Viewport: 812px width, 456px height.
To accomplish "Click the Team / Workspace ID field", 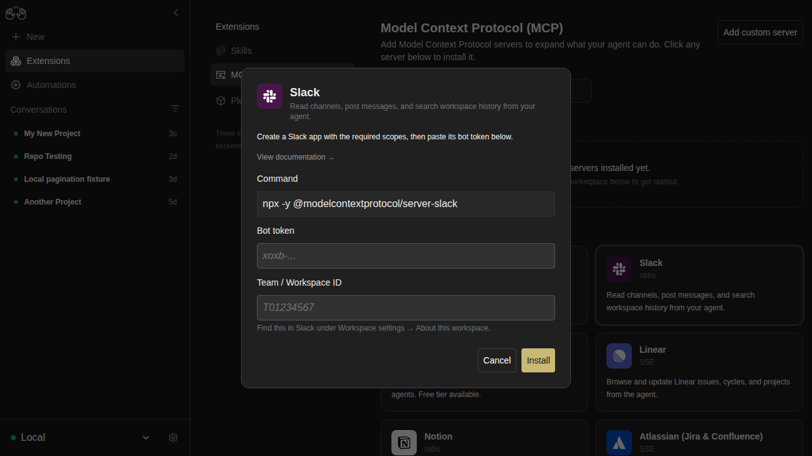I will pyautogui.click(x=406, y=308).
